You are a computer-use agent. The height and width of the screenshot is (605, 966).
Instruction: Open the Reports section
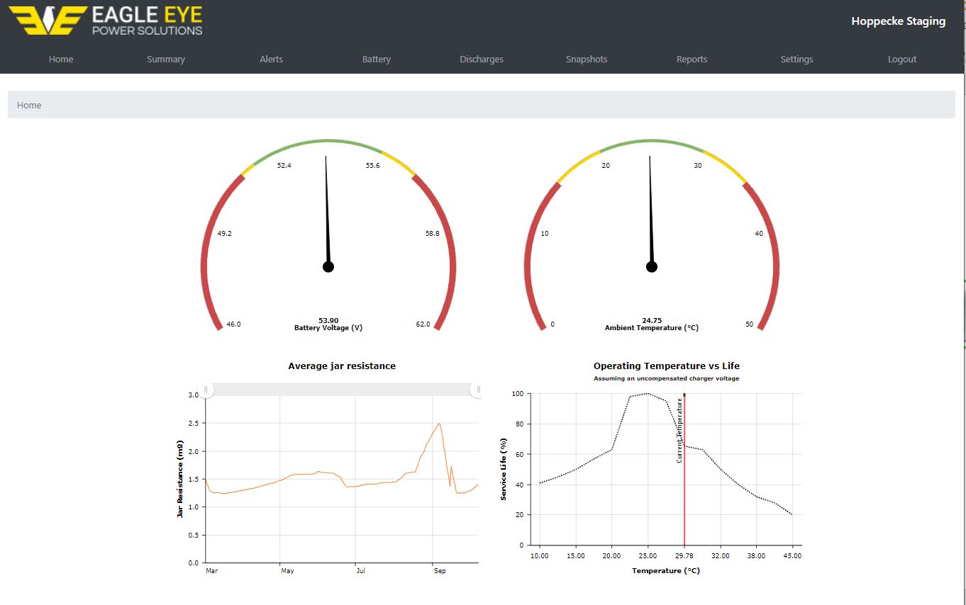pos(692,59)
